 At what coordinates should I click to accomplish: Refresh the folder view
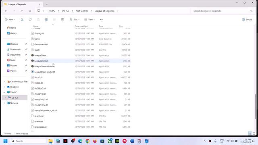30,11
